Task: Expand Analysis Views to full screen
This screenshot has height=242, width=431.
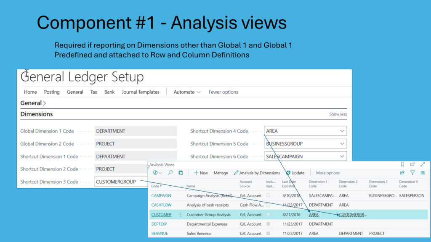Action: [x=423, y=165]
